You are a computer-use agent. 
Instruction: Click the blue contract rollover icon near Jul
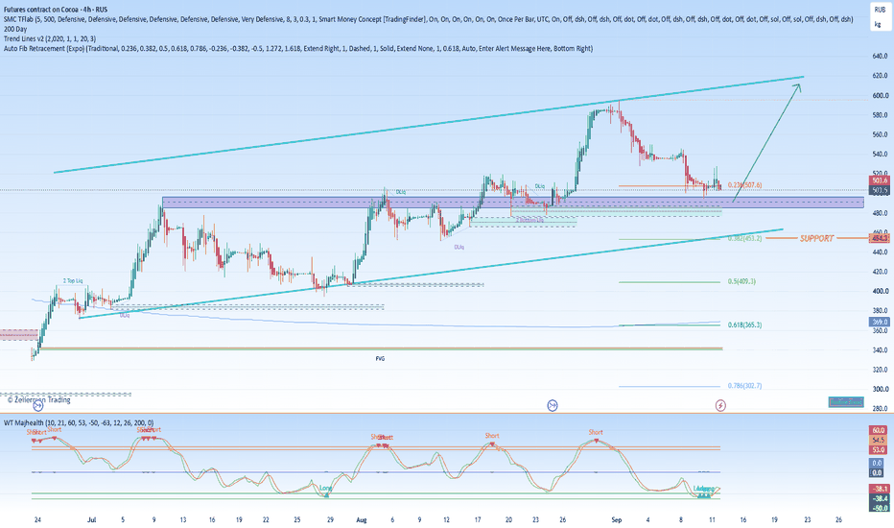(x=38, y=406)
